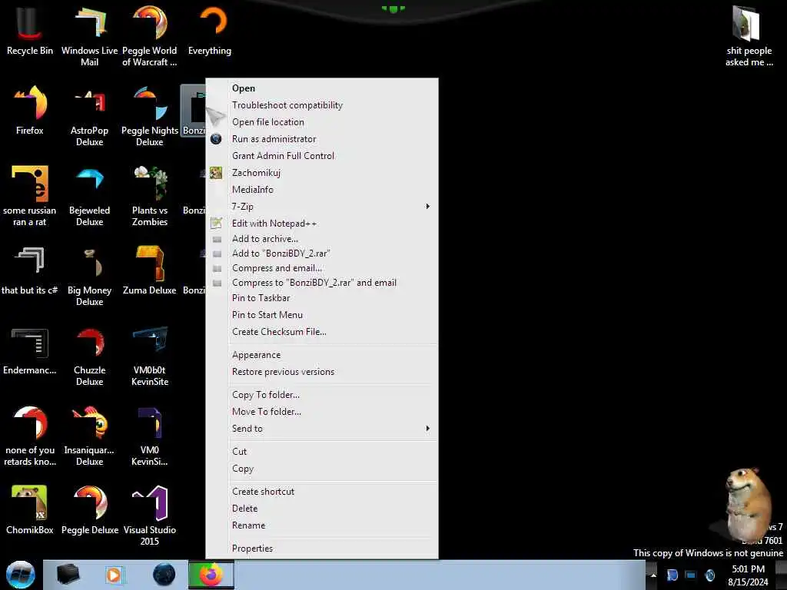The height and width of the screenshot is (590, 787).
Task: Open the clock showing 5:01 PM
Action: click(x=748, y=575)
